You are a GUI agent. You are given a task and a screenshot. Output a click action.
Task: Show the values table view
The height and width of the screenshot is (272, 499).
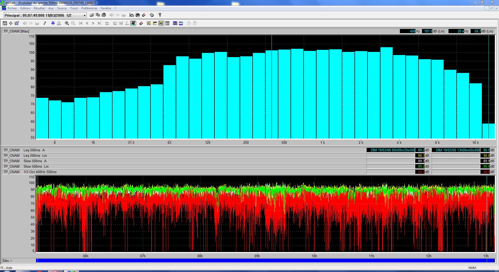pos(167,23)
